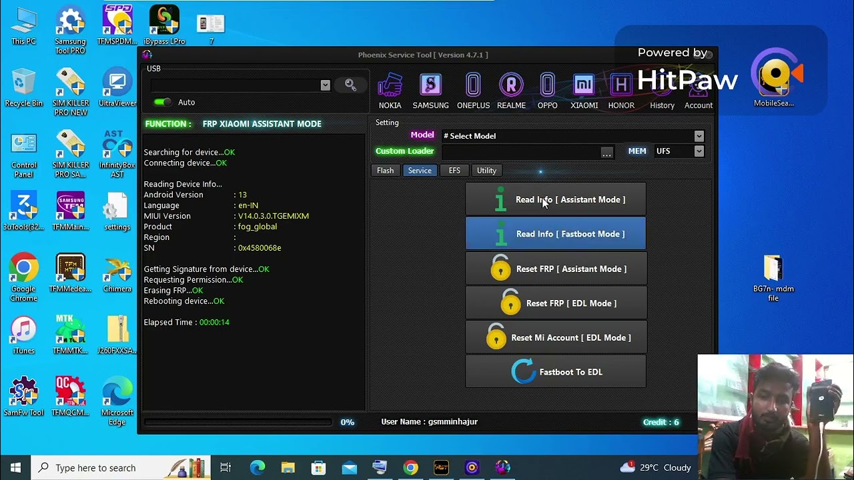Viewport: 854px width, 480px height.
Task: Choose the REALME brand icon
Action: (511, 91)
